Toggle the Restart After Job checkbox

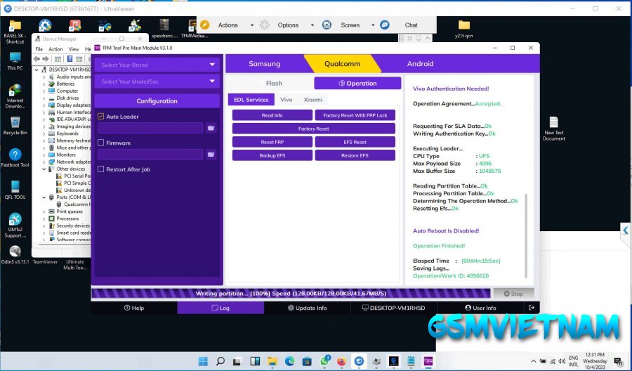(101, 169)
